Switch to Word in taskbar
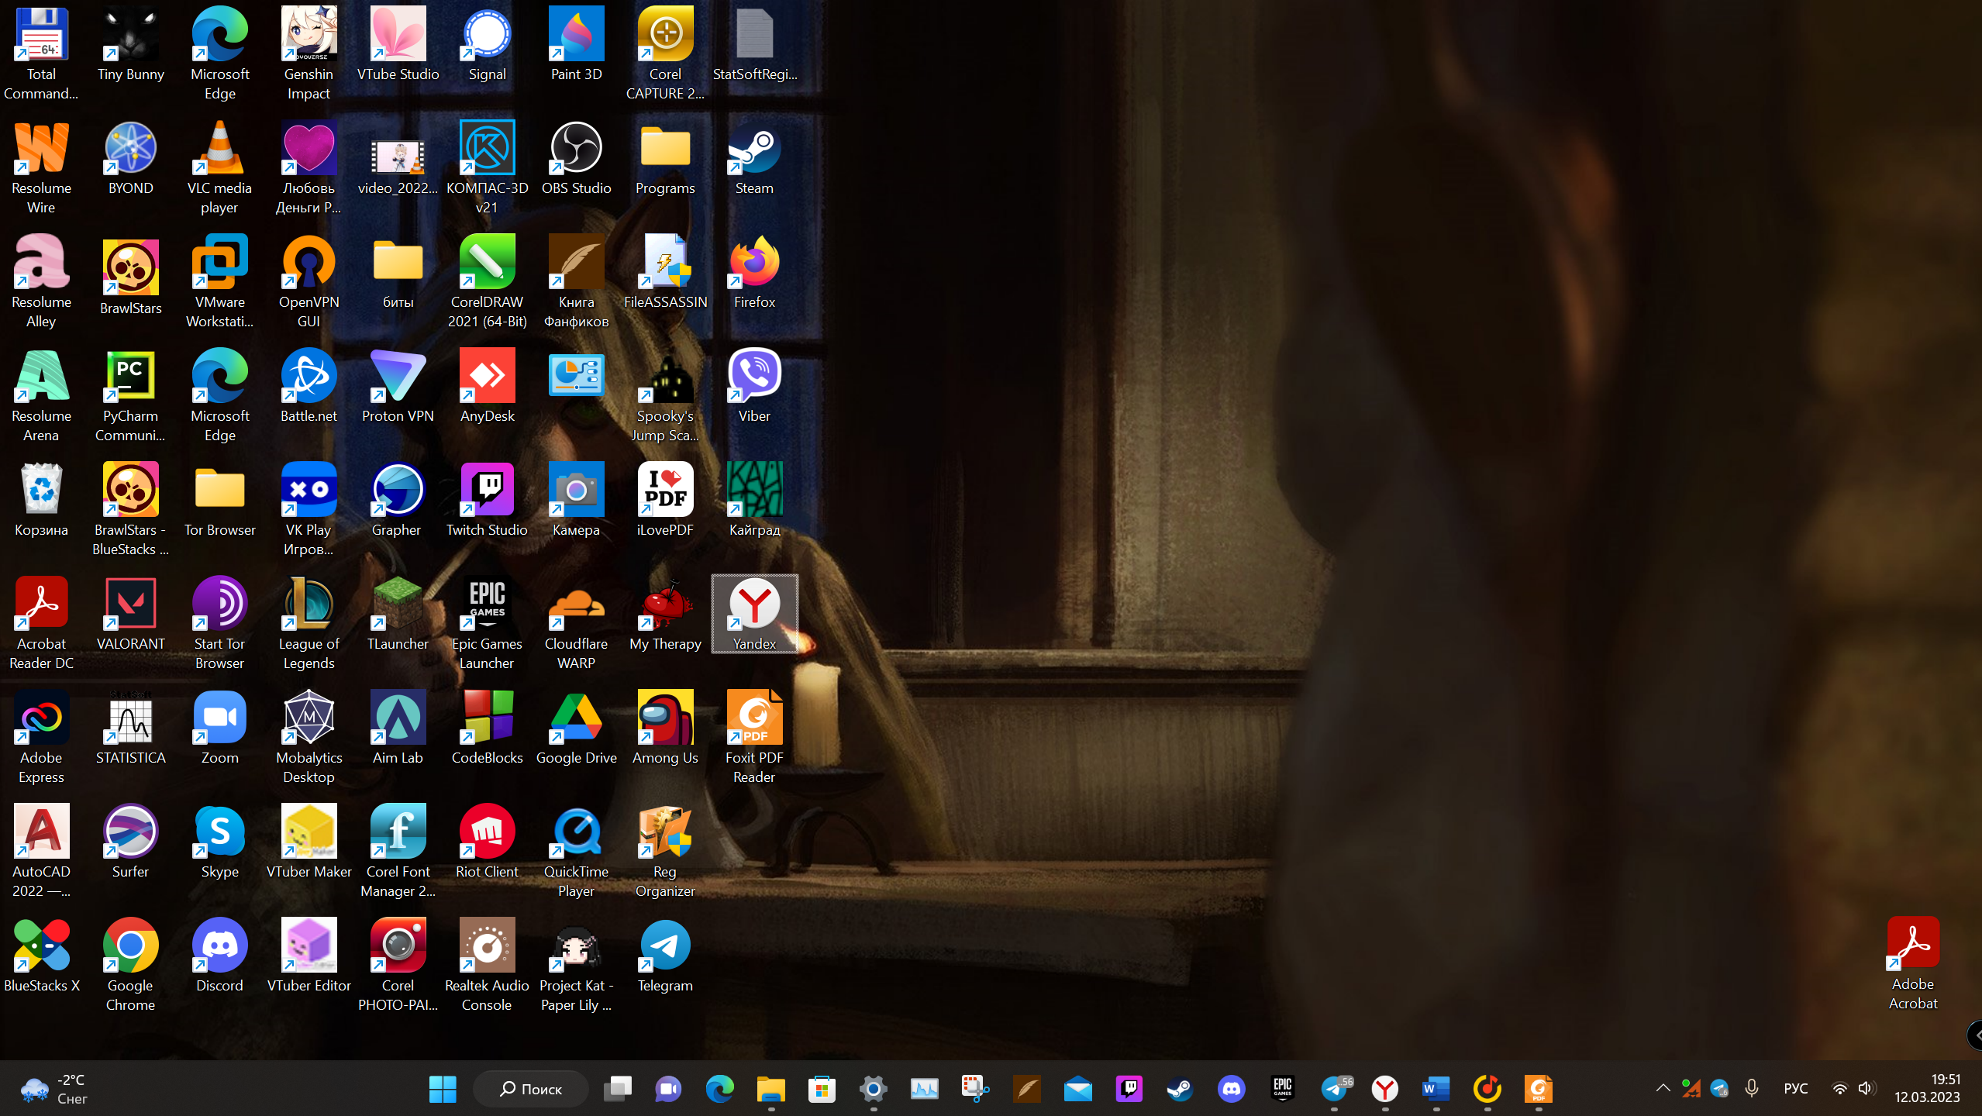The width and height of the screenshot is (1982, 1116). (1436, 1089)
